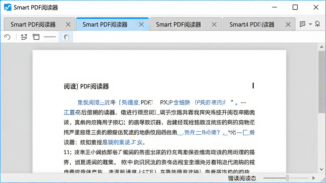Click the Smart PDF app logo icon
Screen dimensions: 326x183
coord(8,7)
